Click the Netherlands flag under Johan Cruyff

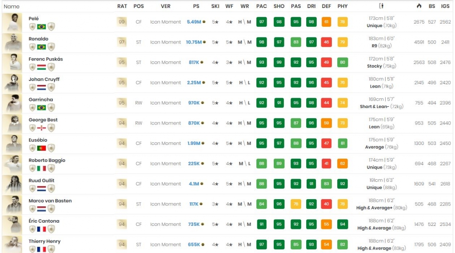point(41,88)
